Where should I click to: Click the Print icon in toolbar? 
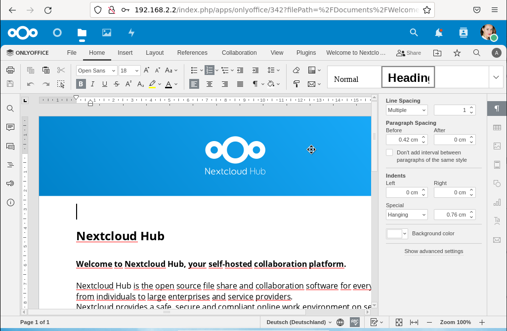[10, 70]
